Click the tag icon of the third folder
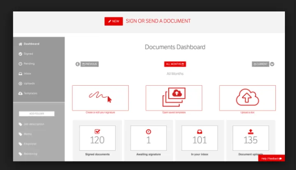The width and height of the screenshot is (296, 170). [x=21, y=144]
